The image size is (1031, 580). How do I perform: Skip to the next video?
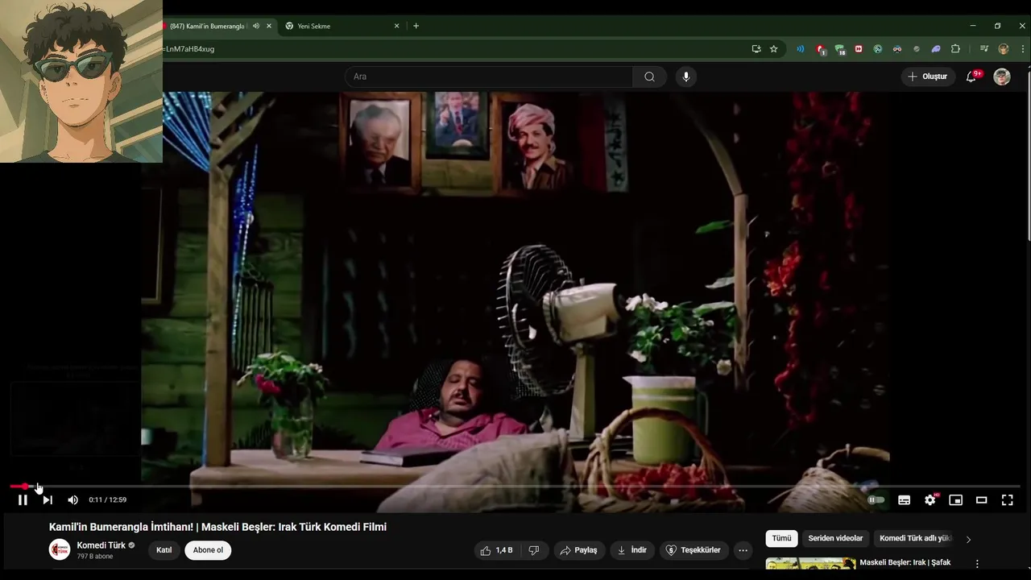pyautogui.click(x=48, y=500)
